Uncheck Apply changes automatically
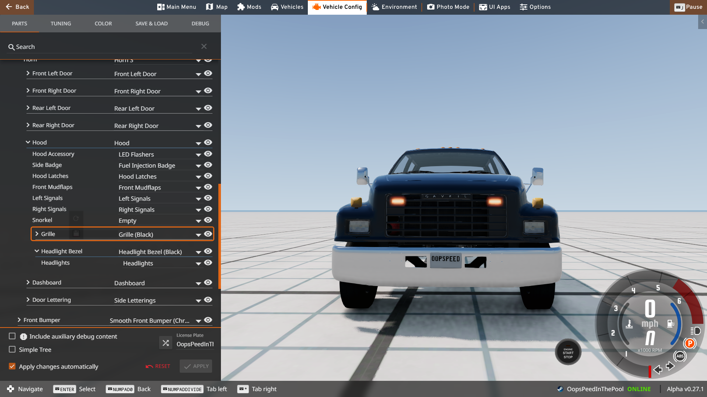 pos(12,366)
